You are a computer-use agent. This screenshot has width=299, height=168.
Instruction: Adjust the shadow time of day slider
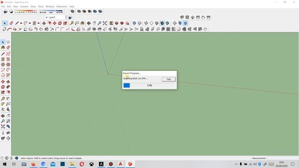click(x=51, y=12)
